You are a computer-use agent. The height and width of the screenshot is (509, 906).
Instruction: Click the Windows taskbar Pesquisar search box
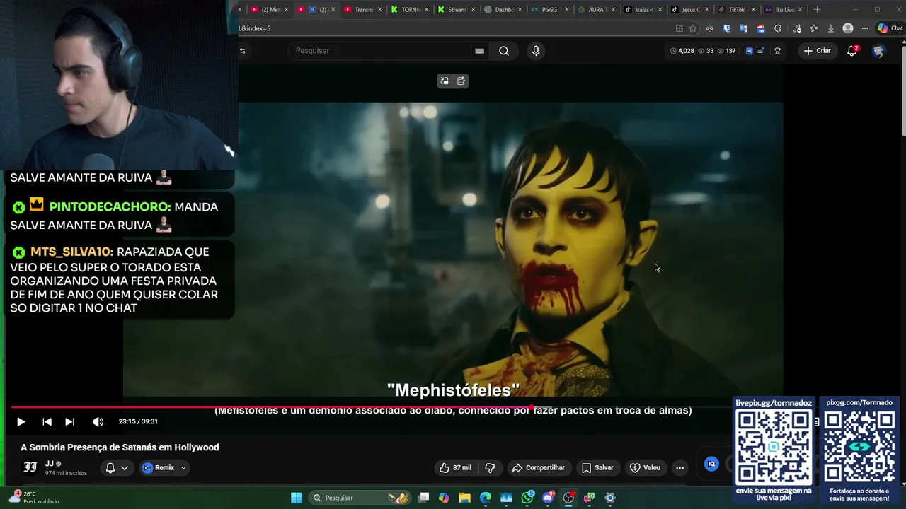362,498
